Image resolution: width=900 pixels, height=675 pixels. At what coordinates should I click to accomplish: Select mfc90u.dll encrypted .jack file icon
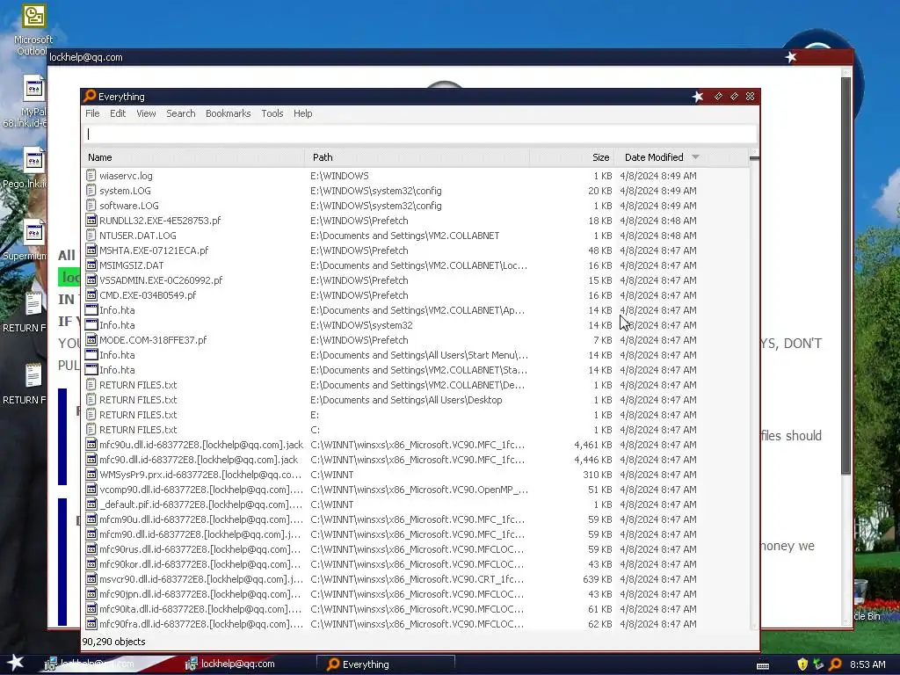click(x=91, y=444)
